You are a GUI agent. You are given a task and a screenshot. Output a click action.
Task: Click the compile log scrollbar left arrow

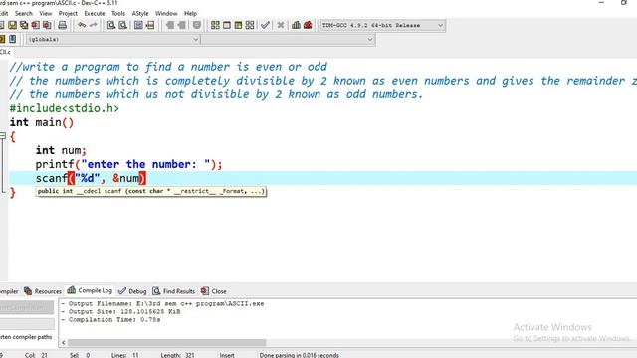click(x=64, y=342)
